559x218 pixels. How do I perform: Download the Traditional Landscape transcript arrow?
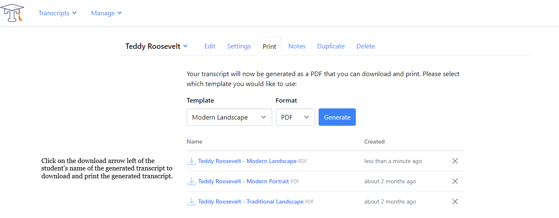pos(191,201)
